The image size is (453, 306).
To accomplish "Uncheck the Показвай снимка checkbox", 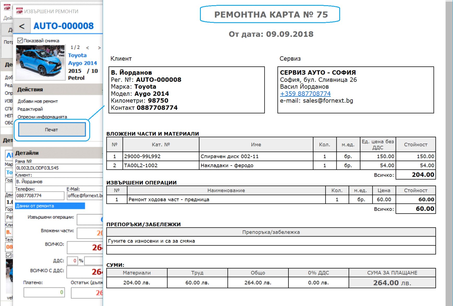I will point(20,40).
